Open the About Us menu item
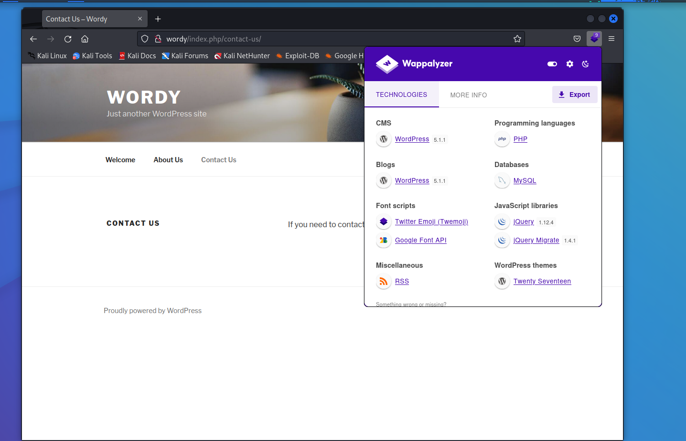The width and height of the screenshot is (686, 441). coord(168,160)
